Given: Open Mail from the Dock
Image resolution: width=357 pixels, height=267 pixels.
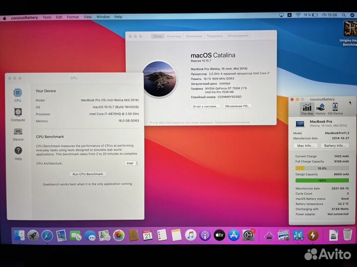Looking at the screenshot, I should click(x=61, y=235).
